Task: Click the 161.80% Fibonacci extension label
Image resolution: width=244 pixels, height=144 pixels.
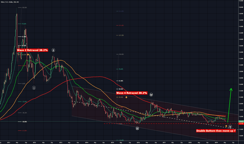Action: coord(121,11)
